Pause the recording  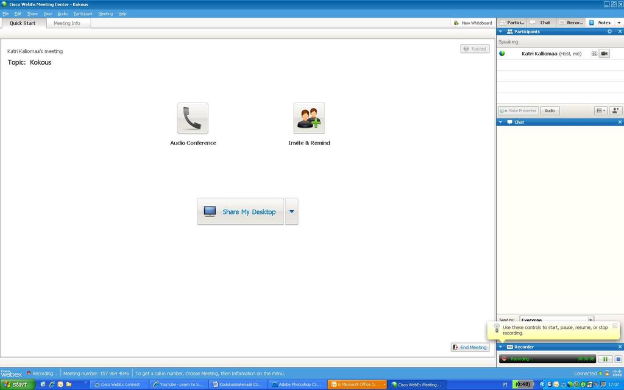coord(605,359)
